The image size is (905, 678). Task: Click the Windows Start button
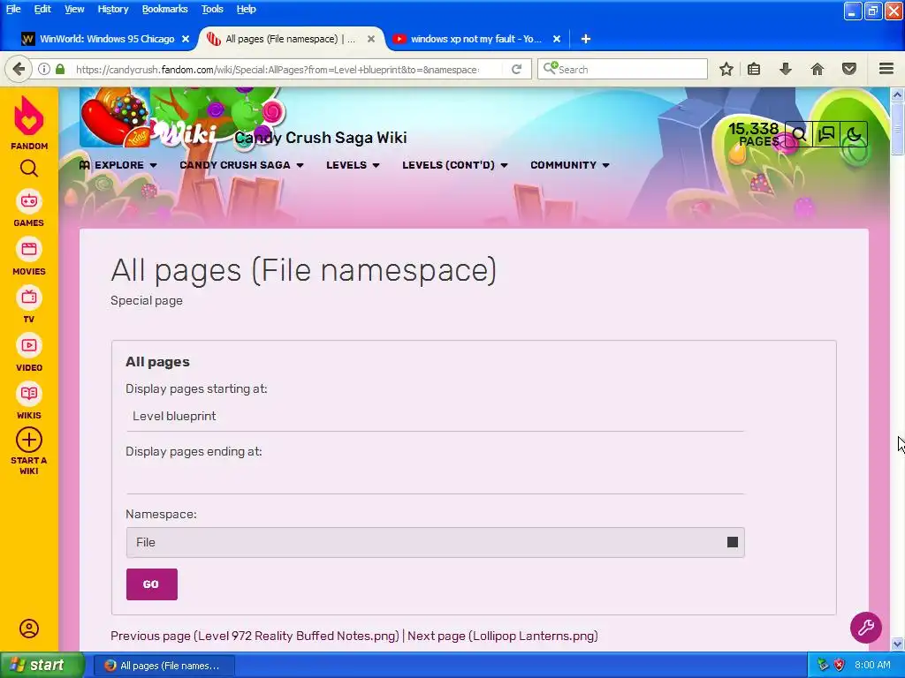[42, 665]
